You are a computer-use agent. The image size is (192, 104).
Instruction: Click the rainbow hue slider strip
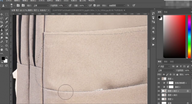189,37
